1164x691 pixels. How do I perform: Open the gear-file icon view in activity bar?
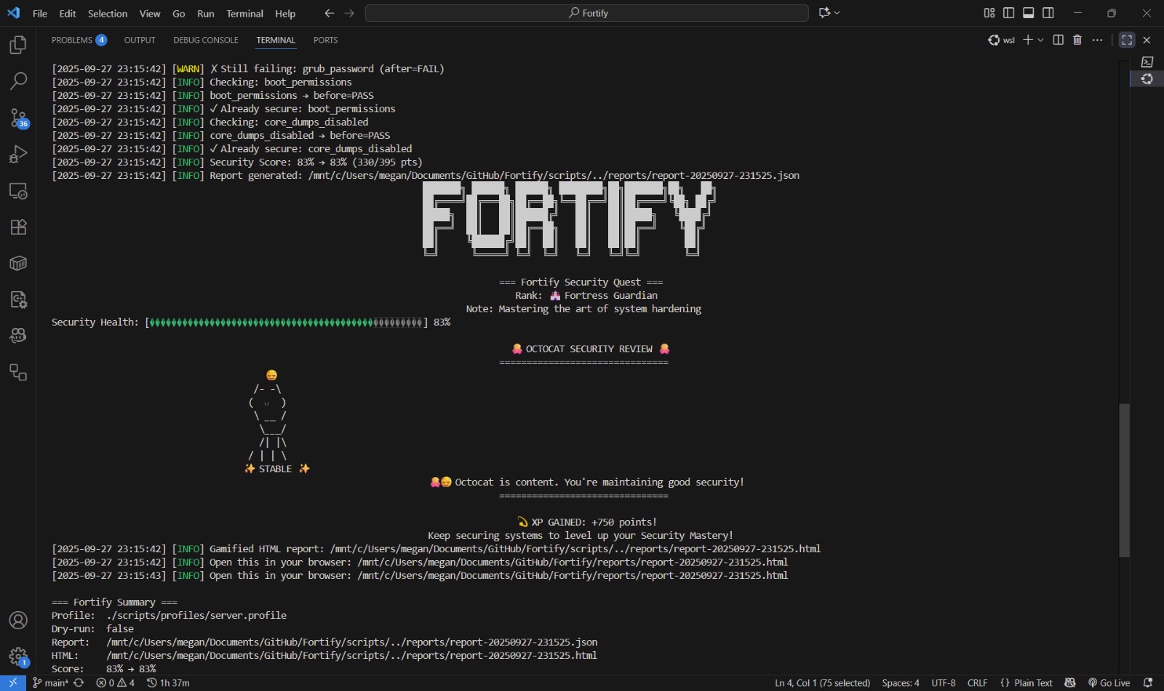point(18,300)
